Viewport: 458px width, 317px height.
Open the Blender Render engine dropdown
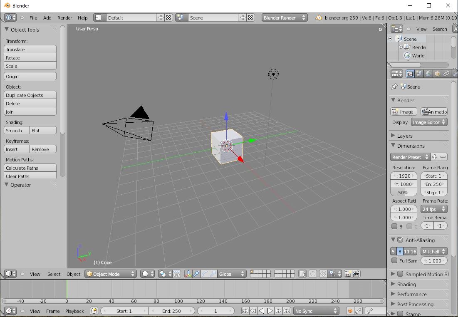(x=284, y=18)
